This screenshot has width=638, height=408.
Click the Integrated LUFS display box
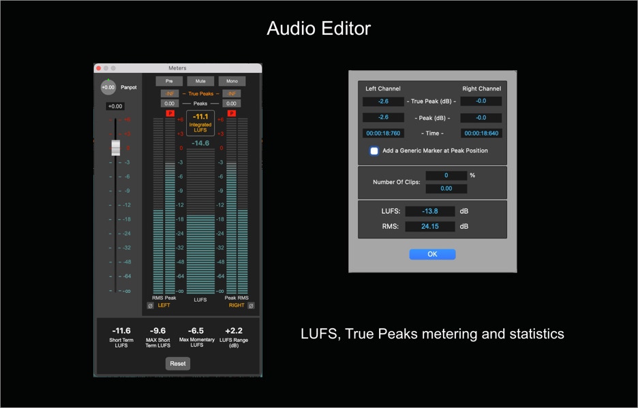click(x=200, y=123)
